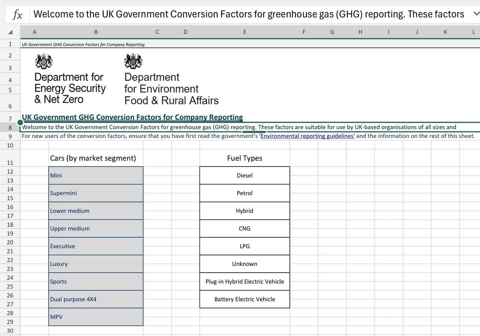Click the underlined heading UK Government GHG Conversion Factors
Image resolution: width=480 pixels, height=336 pixels.
point(132,117)
